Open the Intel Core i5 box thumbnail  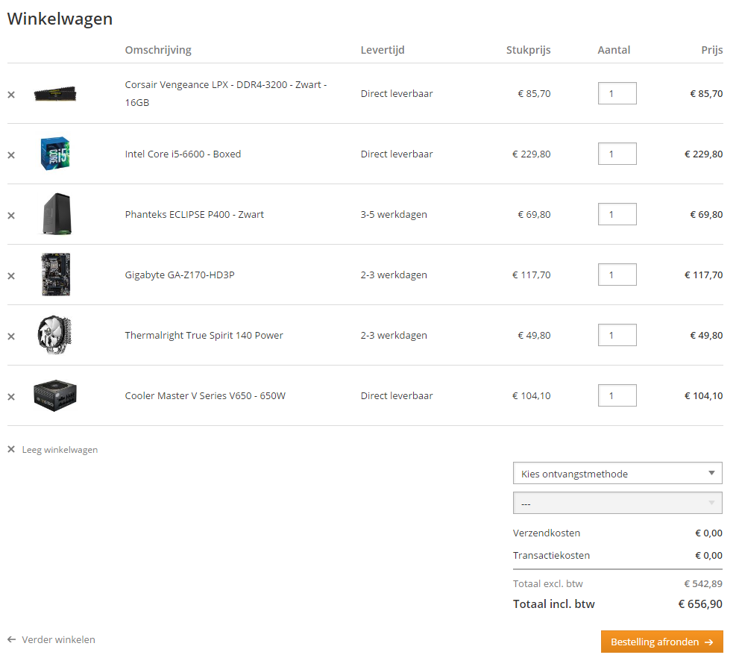[55, 154]
